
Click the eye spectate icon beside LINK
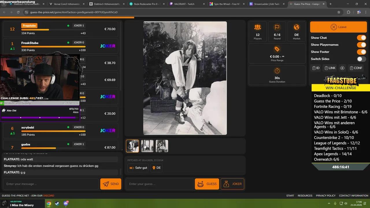[342, 68]
